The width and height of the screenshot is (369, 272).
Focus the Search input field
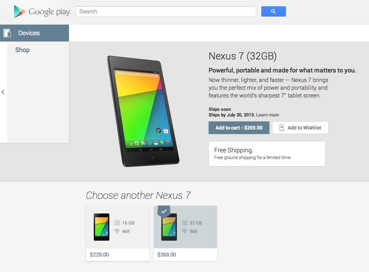pos(166,11)
